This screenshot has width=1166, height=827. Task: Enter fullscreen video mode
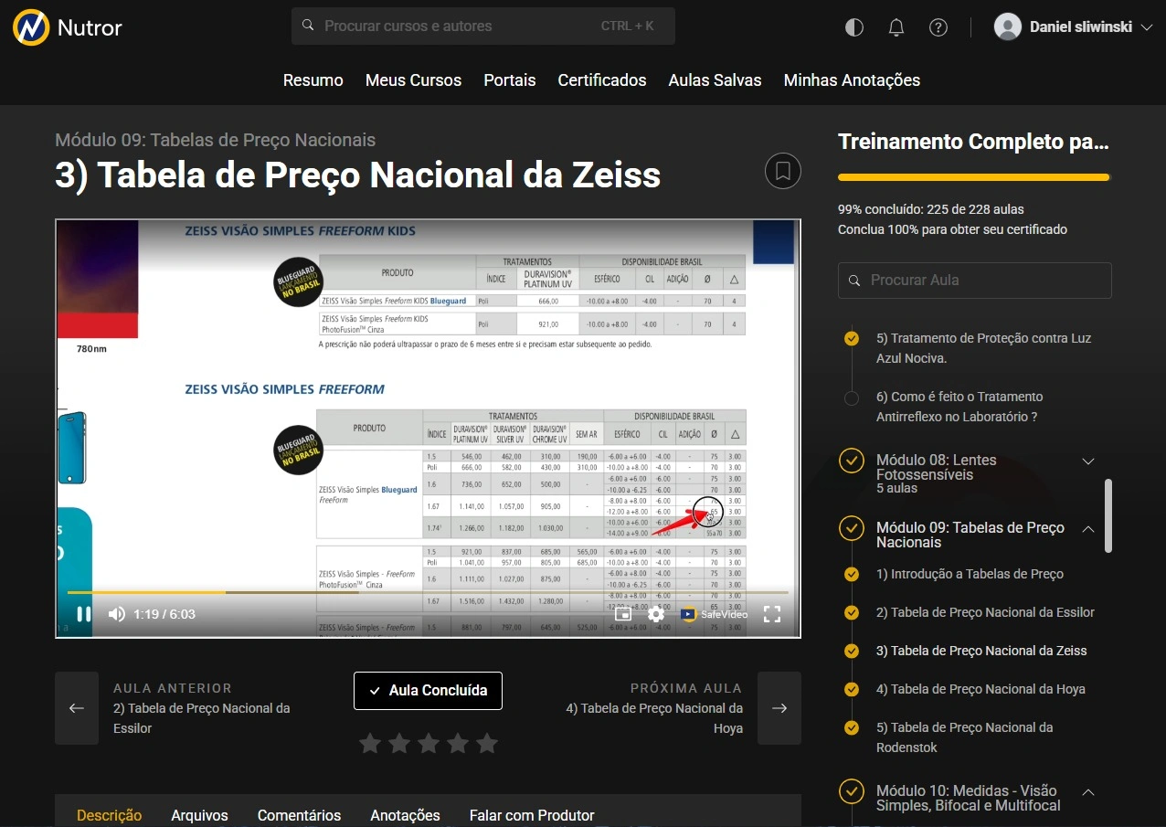click(772, 614)
